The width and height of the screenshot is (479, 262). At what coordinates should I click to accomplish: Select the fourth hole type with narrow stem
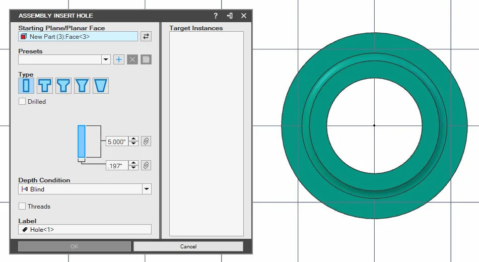pyautogui.click(x=82, y=86)
